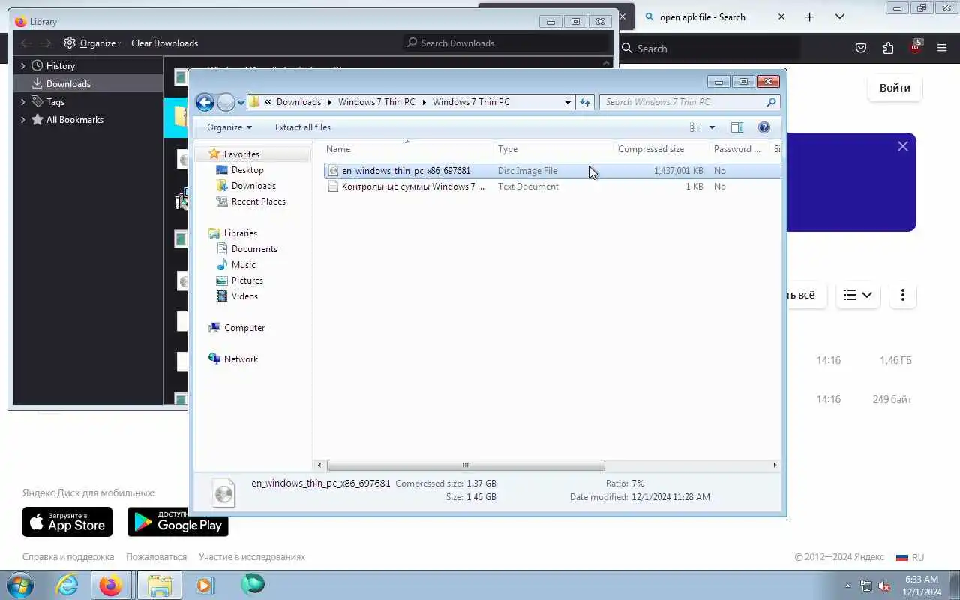Launch Internet Explorer from taskbar
The width and height of the screenshot is (960, 600).
tap(67, 585)
